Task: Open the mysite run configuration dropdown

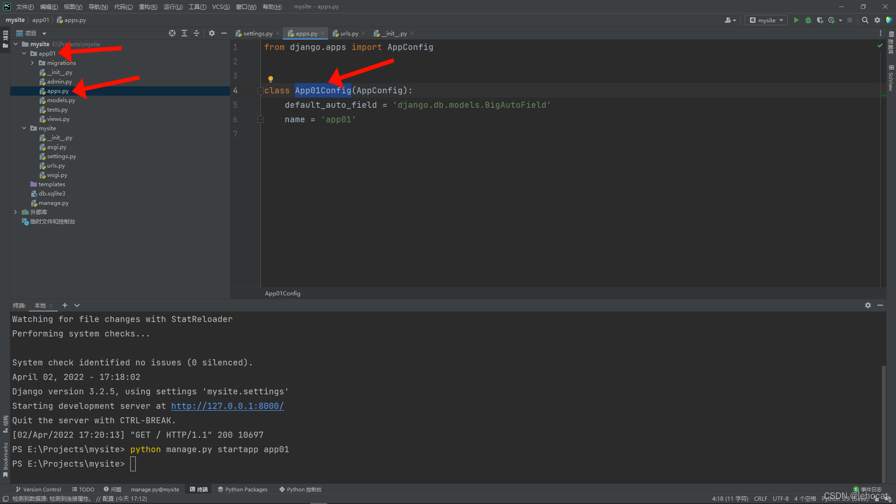Action: tap(766, 20)
